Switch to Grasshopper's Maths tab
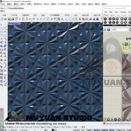The width and height of the screenshot is (131, 131). click(113, 15)
